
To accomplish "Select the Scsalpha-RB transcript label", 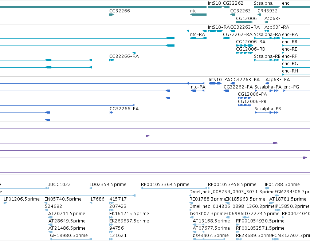I will pyautogui.click(x=267, y=56).
